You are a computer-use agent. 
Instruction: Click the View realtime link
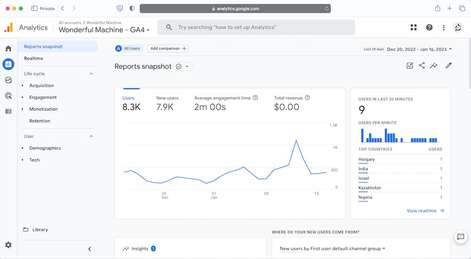425,211
